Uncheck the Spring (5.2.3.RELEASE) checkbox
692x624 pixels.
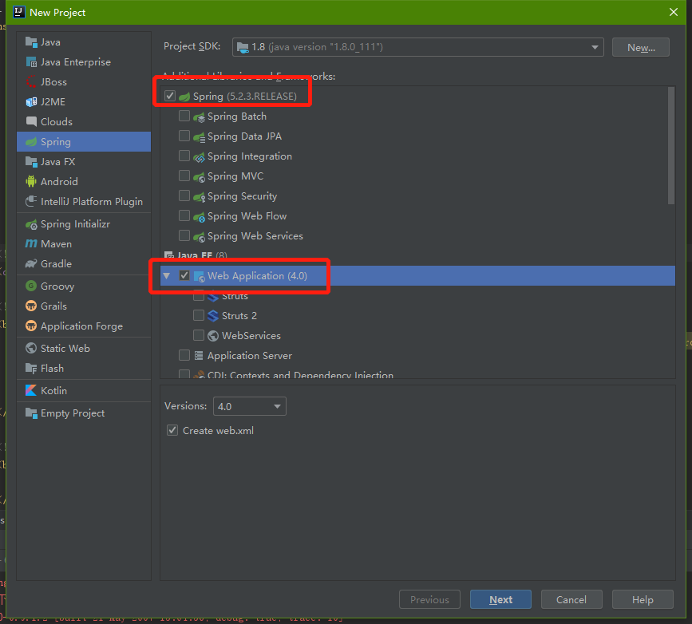point(170,97)
